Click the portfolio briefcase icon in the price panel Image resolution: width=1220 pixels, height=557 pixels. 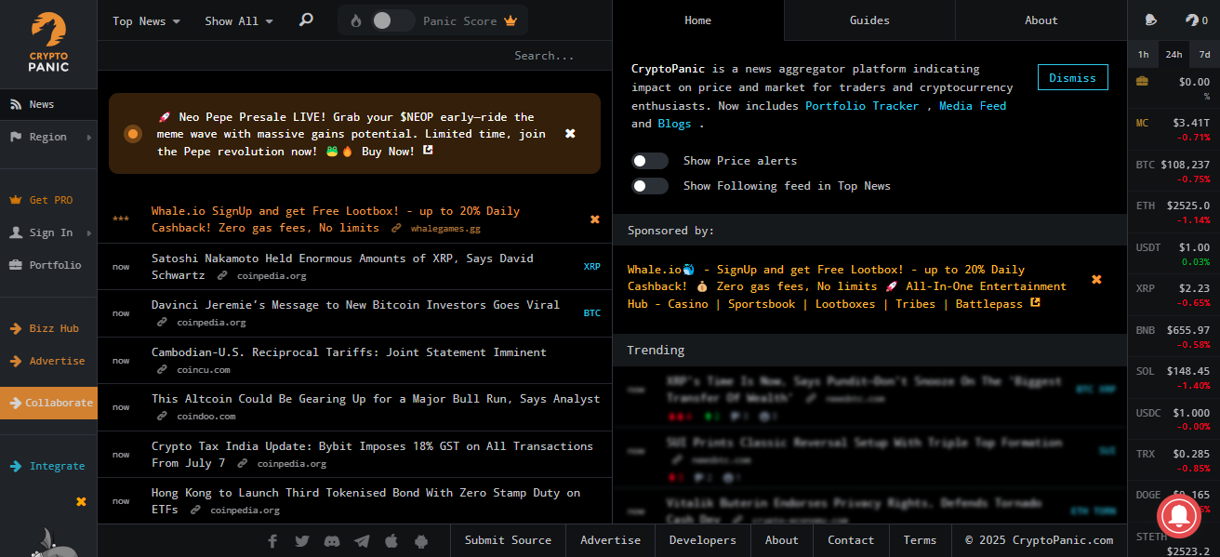click(1142, 81)
